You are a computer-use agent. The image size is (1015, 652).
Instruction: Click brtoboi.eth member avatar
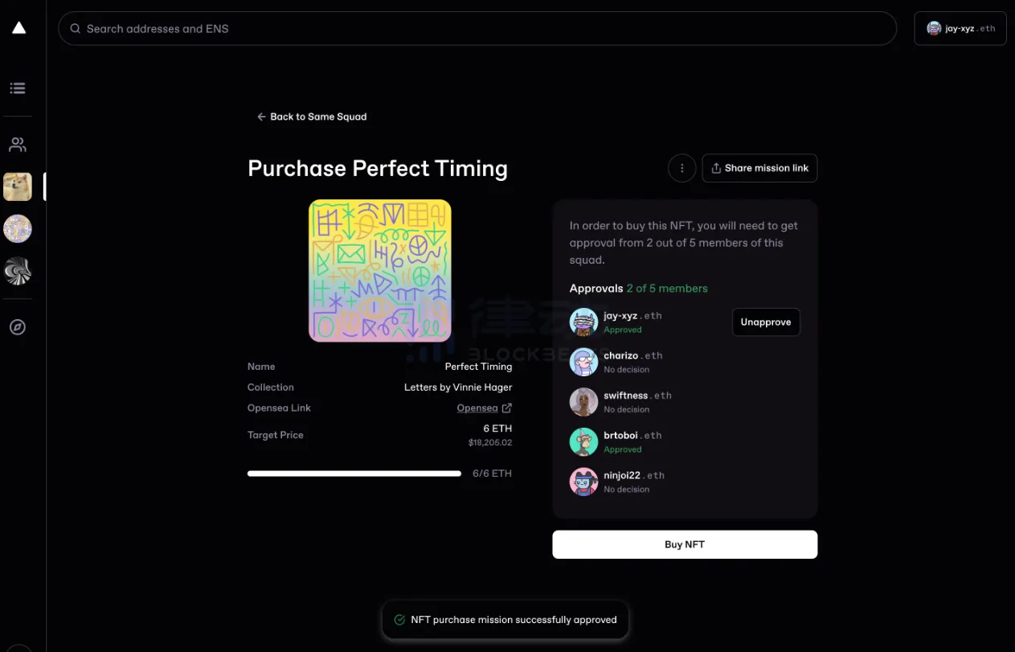[583, 441]
